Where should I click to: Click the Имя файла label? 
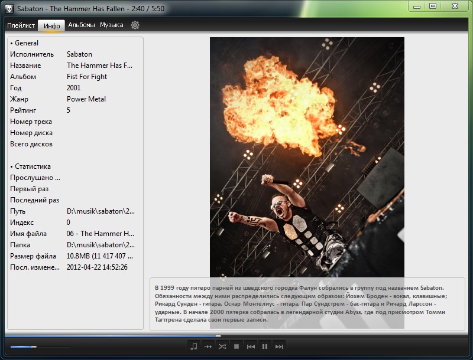point(28,234)
